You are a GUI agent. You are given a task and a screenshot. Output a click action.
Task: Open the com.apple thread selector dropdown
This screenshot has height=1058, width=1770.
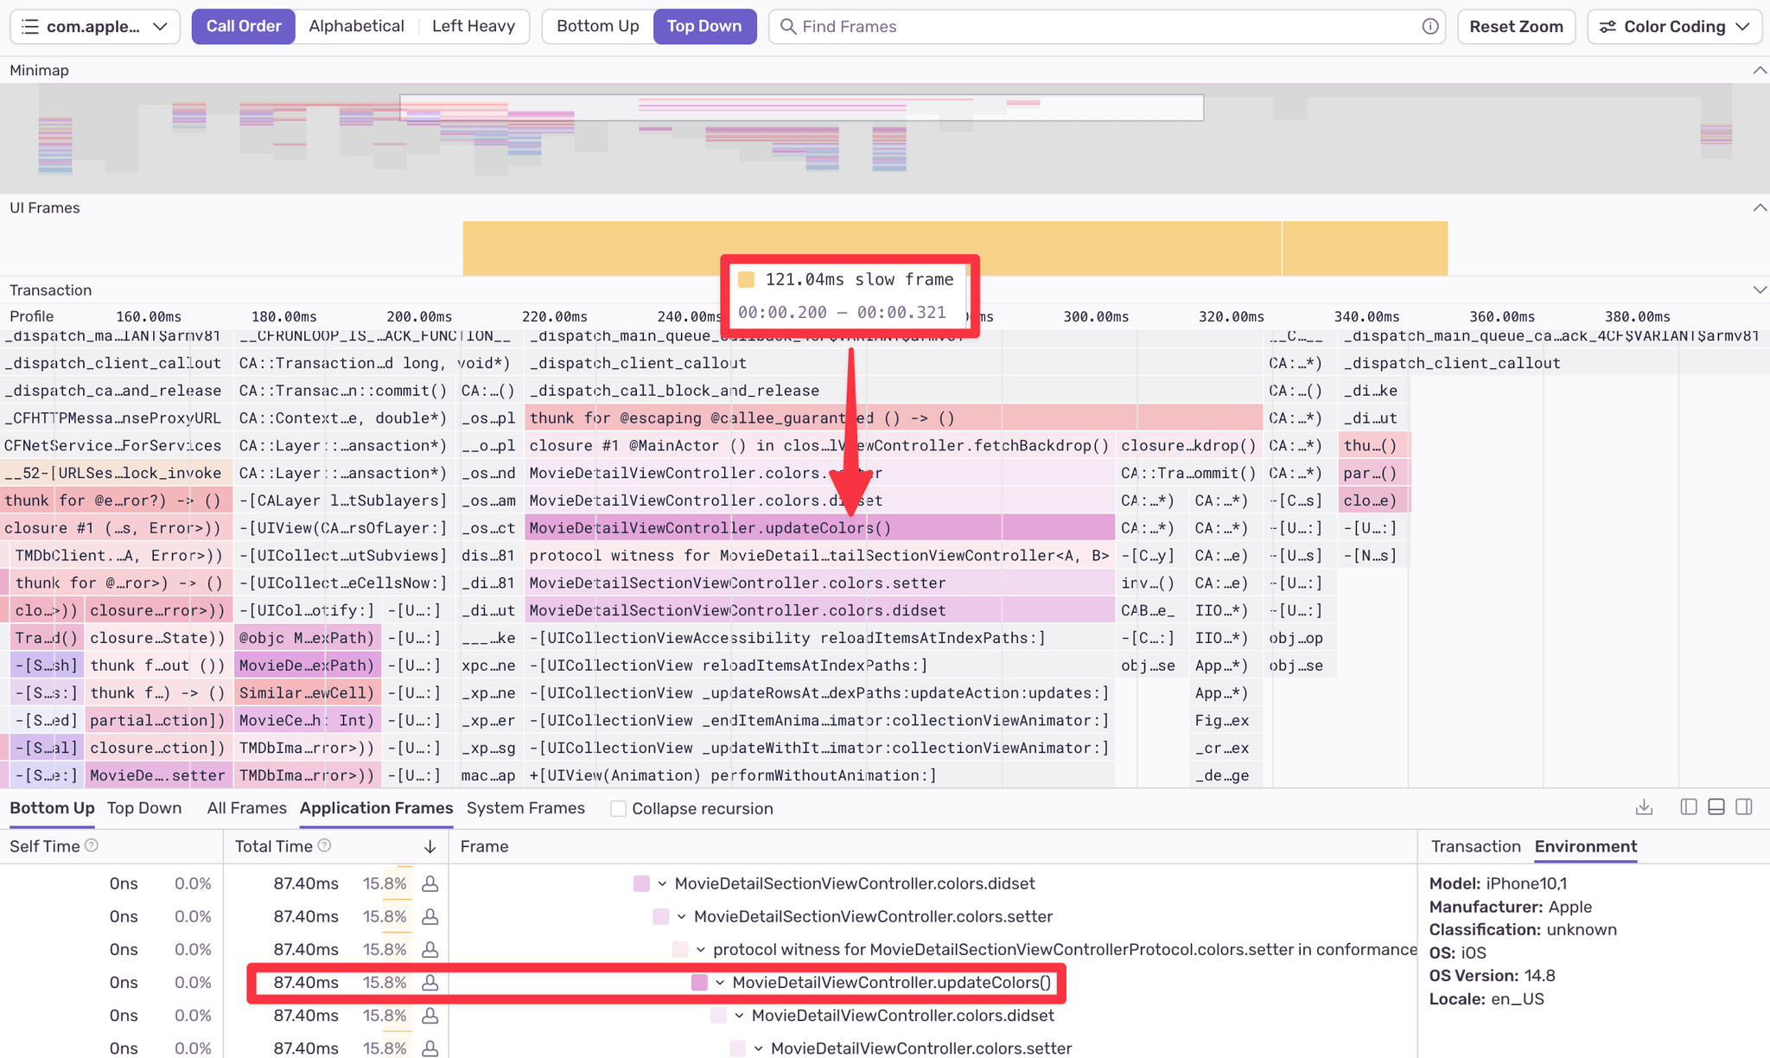[160, 26]
